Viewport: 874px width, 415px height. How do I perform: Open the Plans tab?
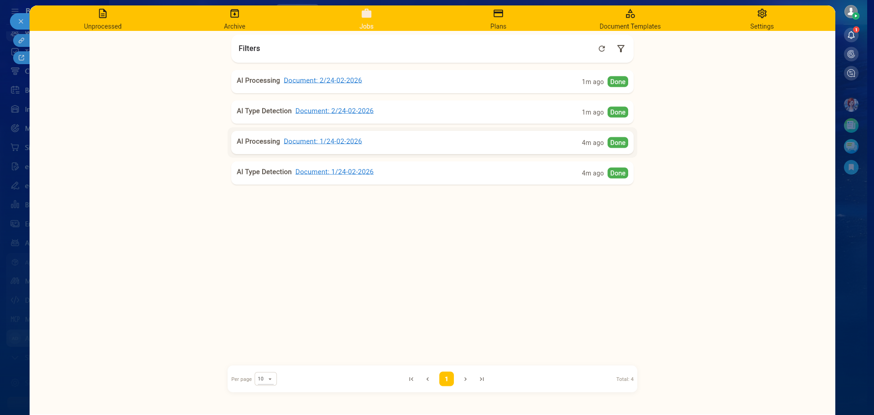click(498, 19)
